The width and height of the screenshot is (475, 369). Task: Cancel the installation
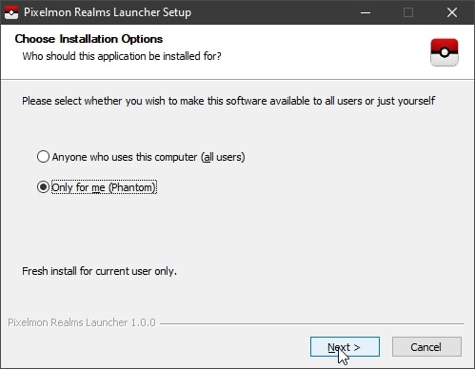pyautogui.click(x=426, y=347)
